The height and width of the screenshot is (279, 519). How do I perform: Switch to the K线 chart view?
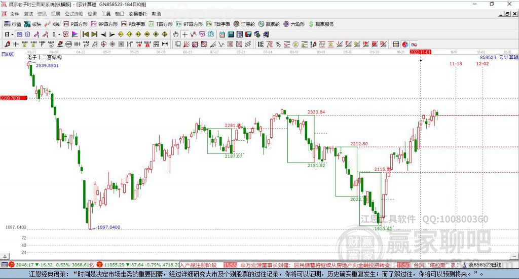point(52,24)
